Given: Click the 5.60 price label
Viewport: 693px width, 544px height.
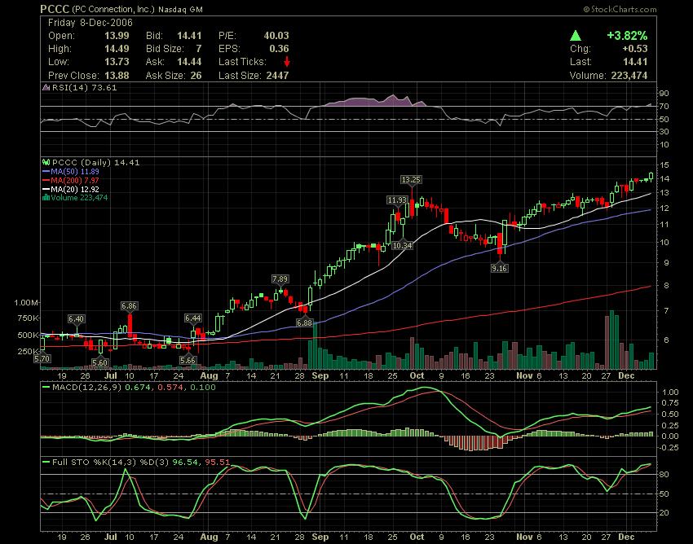Looking at the screenshot, I should 100,362.
